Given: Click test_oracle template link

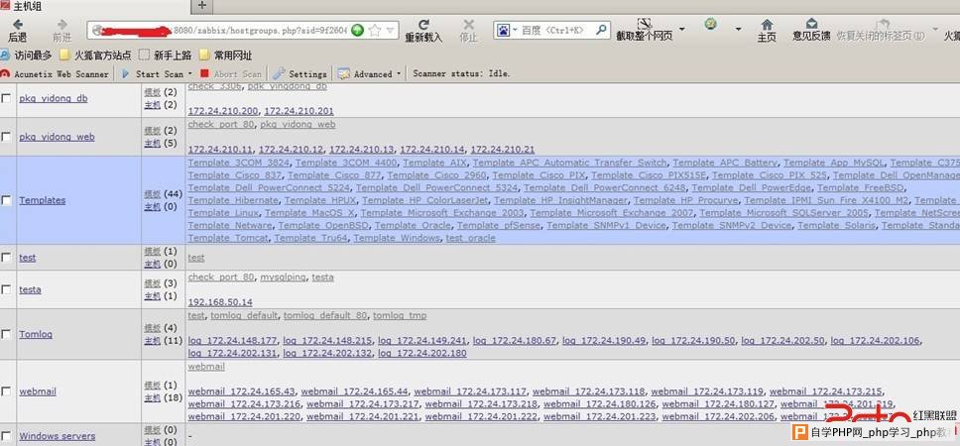Looking at the screenshot, I should pos(470,238).
